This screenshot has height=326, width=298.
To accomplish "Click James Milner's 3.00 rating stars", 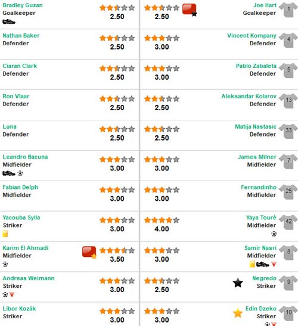I will (x=162, y=160).
